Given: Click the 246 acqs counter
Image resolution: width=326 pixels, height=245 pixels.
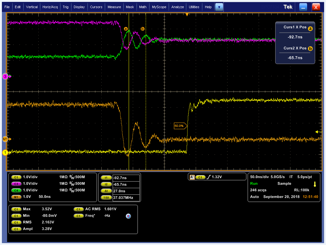Looking at the screenshot, I should click(x=258, y=190).
